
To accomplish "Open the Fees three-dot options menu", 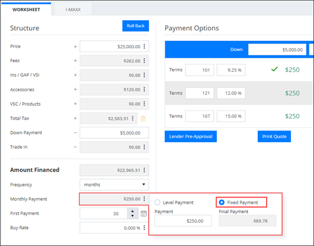I will [x=145, y=60].
